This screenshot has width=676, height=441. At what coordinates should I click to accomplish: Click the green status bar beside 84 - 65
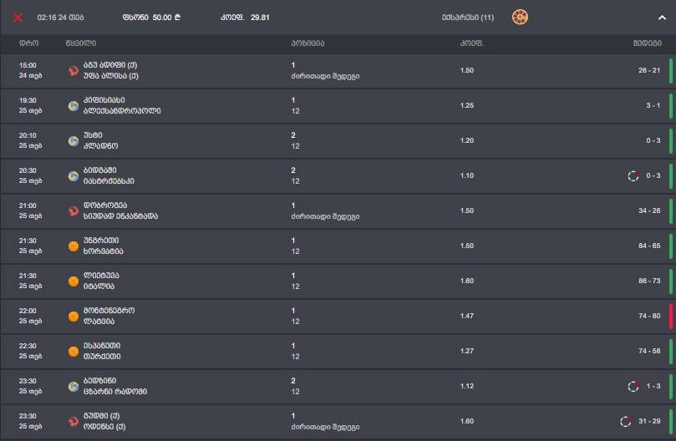pos(670,246)
